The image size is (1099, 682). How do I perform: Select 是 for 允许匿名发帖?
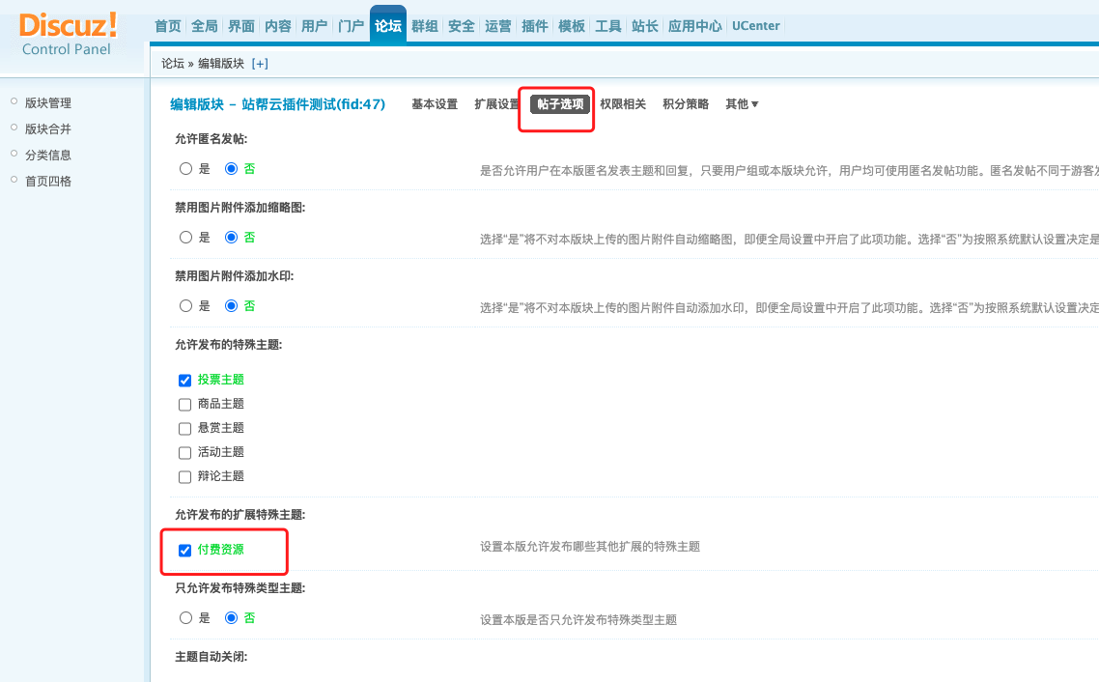[x=186, y=168]
